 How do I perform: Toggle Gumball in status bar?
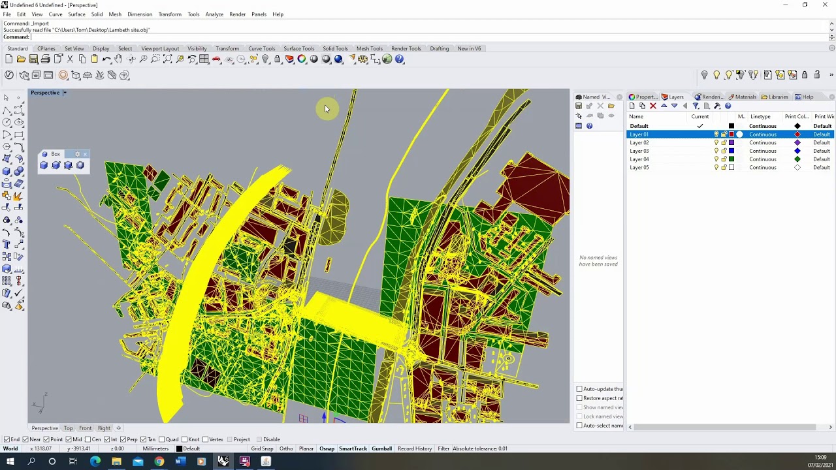(381, 448)
